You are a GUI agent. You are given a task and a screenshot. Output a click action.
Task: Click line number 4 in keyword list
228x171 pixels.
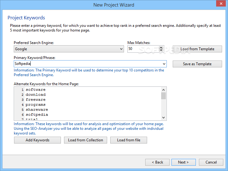[x=22, y=105]
